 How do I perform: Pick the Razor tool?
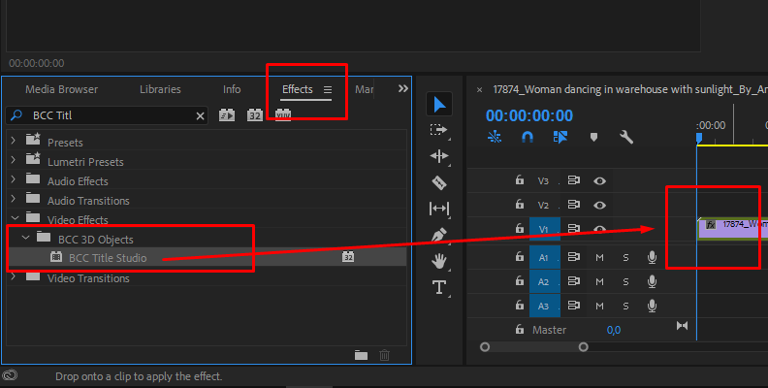pos(439,182)
